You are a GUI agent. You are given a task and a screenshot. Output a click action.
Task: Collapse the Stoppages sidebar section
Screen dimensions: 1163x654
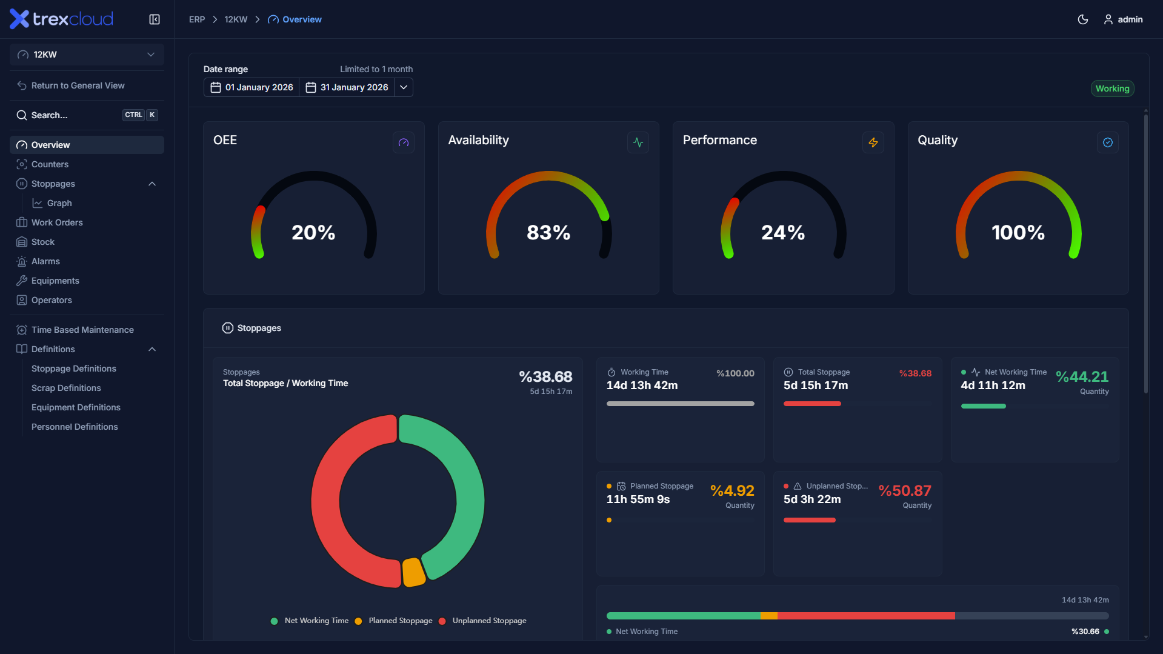click(x=152, y=184)
